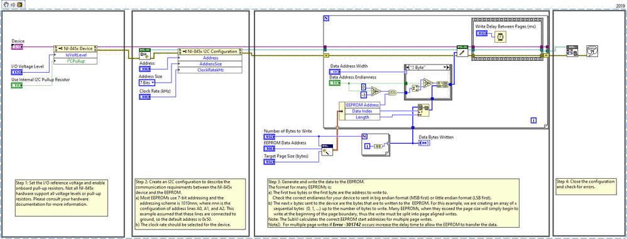The width and height of the screenshot is (627, 239).
Task: Select the Data Address Width terminal
Action: 335,72
